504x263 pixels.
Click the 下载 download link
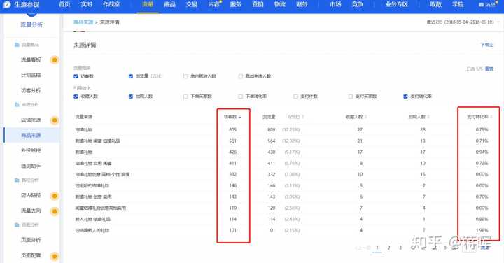point(486,45)
